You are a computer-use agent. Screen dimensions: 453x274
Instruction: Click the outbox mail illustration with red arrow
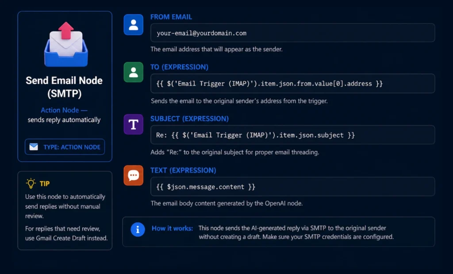coord(66,44)
